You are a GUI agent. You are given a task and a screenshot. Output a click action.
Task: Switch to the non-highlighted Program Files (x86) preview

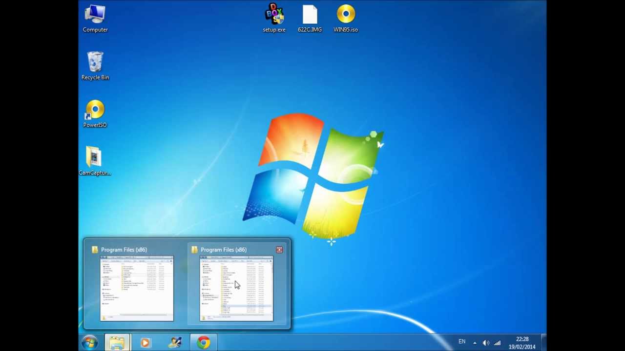(x=137, y=284)
